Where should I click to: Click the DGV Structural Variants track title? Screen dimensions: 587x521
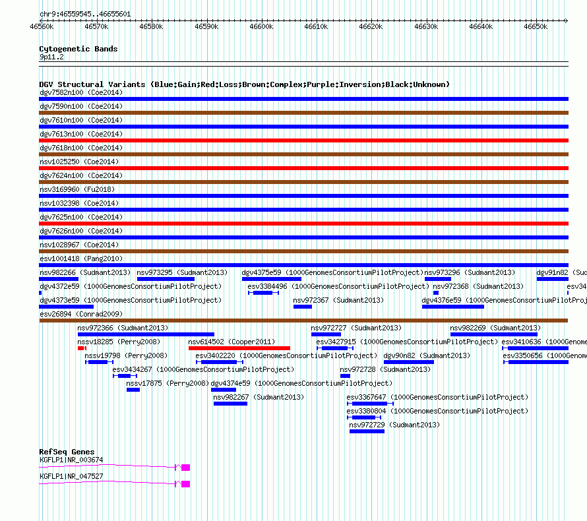[x=244, y=84]
